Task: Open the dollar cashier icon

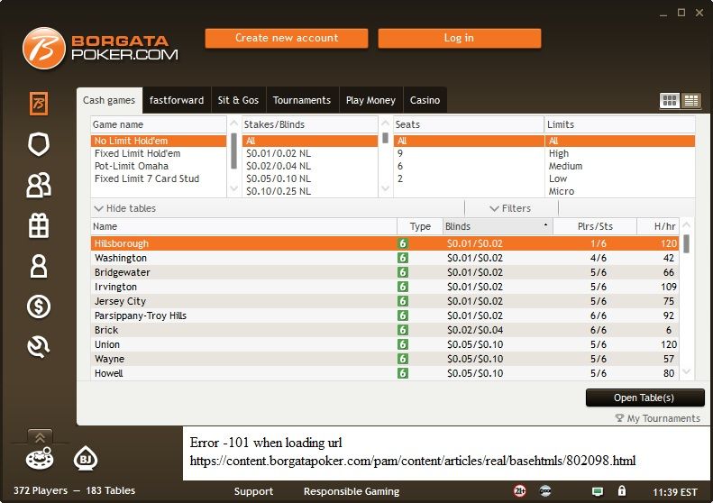Action: click(x=39, y=306)
